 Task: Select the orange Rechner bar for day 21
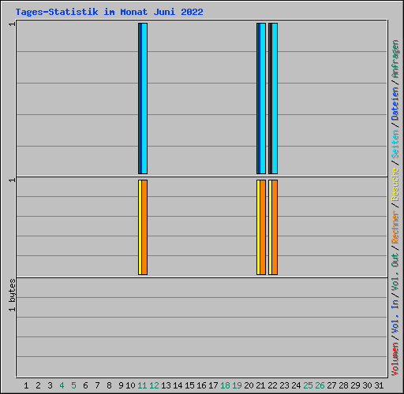[x=263, y=228]
